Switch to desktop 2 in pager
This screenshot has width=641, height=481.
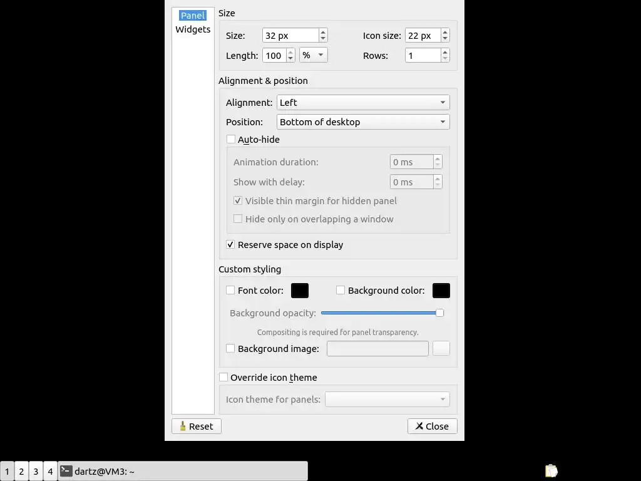coord(21,471)
